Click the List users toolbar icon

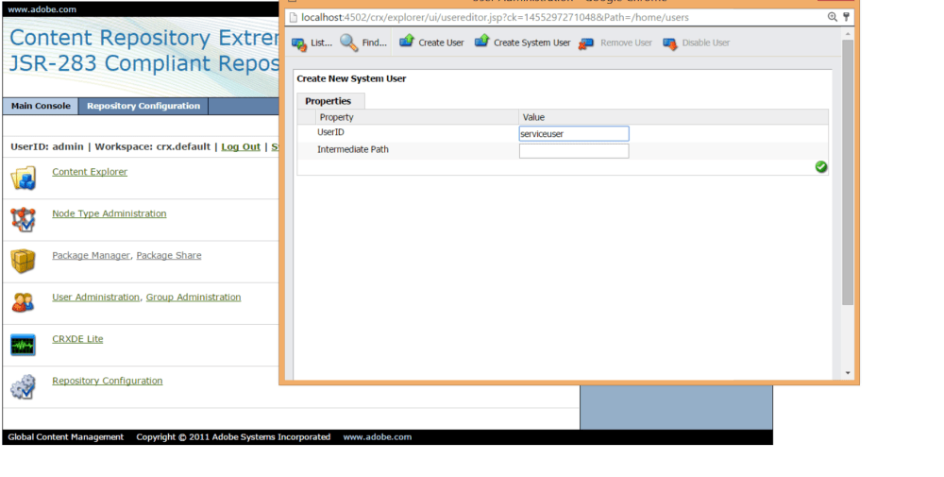299,43
